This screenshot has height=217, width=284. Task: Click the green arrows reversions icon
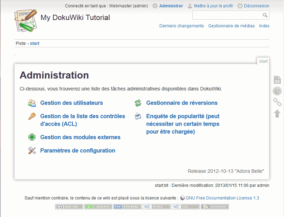coord(138,103)
